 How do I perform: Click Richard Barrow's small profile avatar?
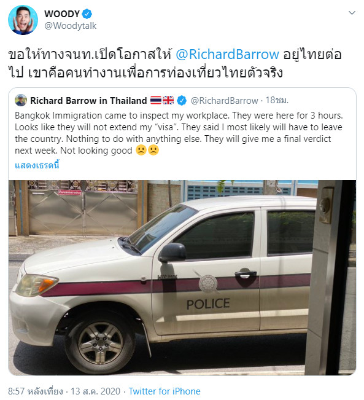[x=21, y=100]
